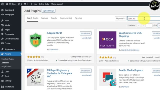Install the Adapta RGPD plugin
The image size is (160, 90).
(x=85, y=33)
